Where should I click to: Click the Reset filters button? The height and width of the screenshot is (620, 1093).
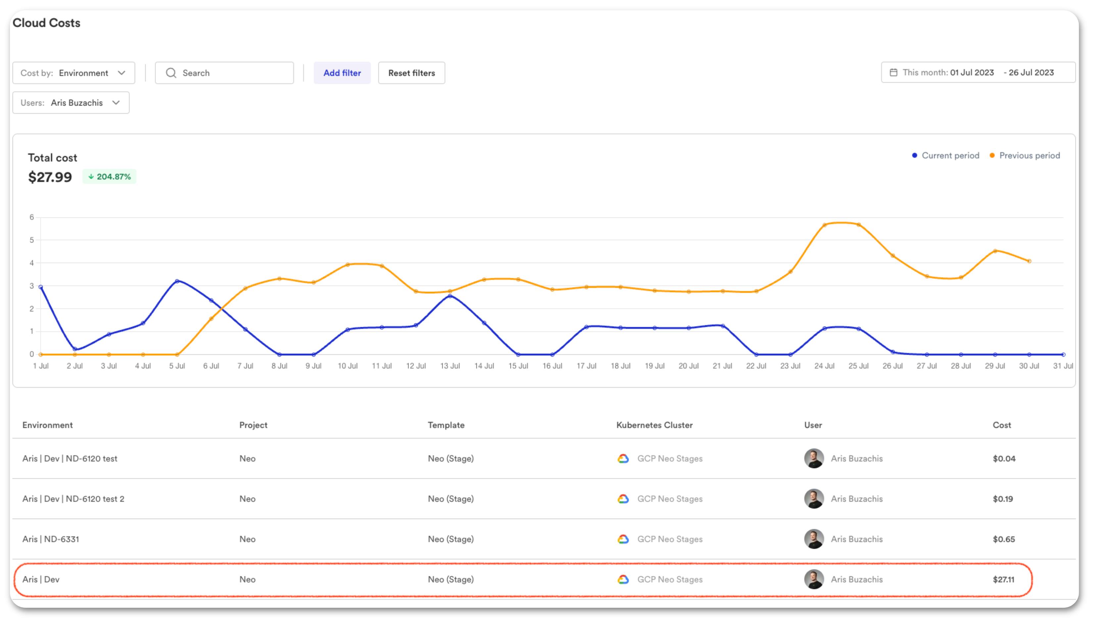coord(411,73)
